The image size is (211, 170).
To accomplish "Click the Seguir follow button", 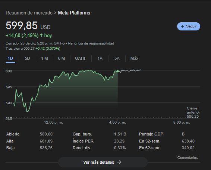I will (189, 26).
